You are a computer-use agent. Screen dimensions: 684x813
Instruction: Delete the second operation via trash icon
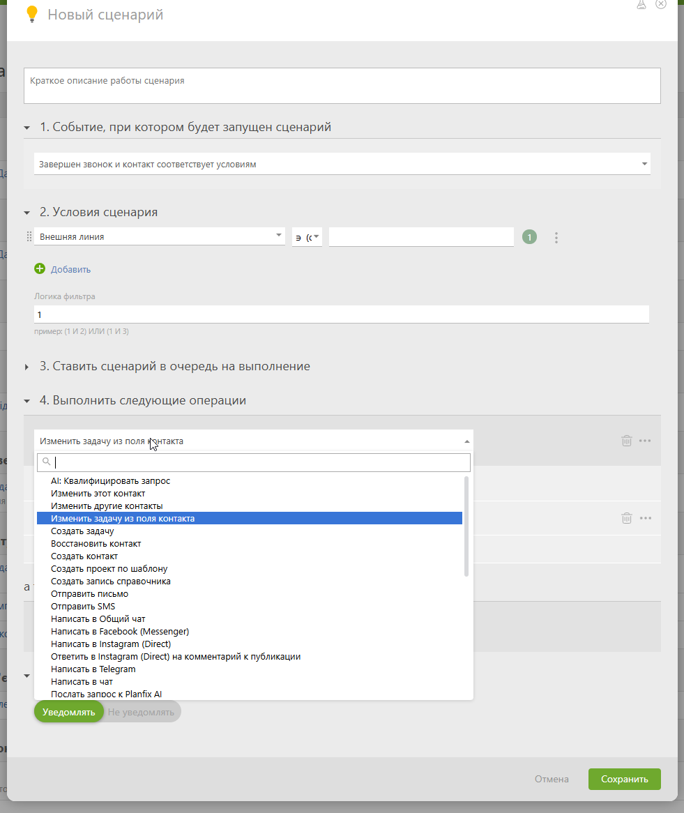(x=627, y=518)
